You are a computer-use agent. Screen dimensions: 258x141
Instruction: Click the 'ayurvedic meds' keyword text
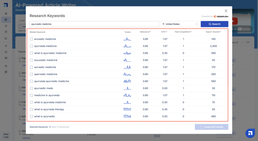[x=44, y=88]
